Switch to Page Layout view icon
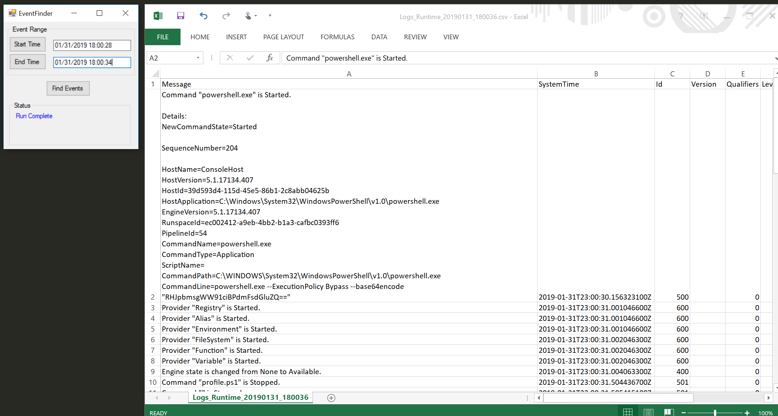 click(648, 412)
